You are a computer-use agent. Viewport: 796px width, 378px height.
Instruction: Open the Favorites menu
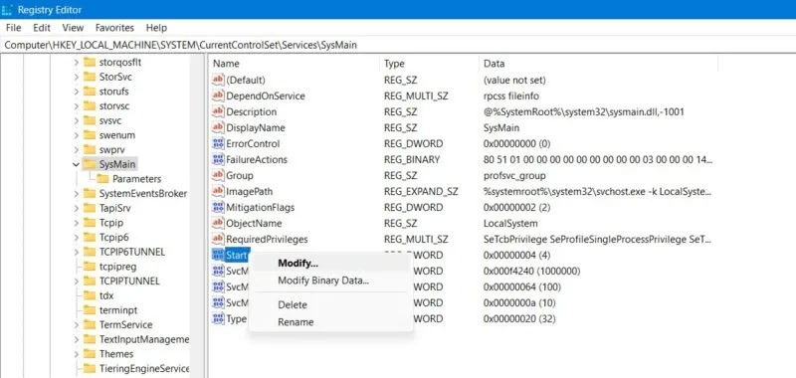tap(114, 28)
